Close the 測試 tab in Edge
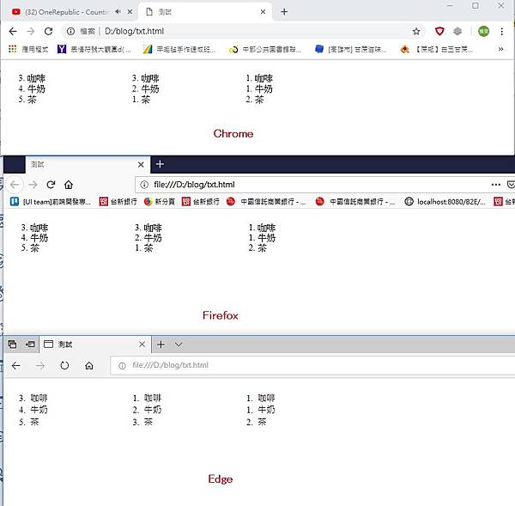The image size is (515, 506). pos(142,344)
